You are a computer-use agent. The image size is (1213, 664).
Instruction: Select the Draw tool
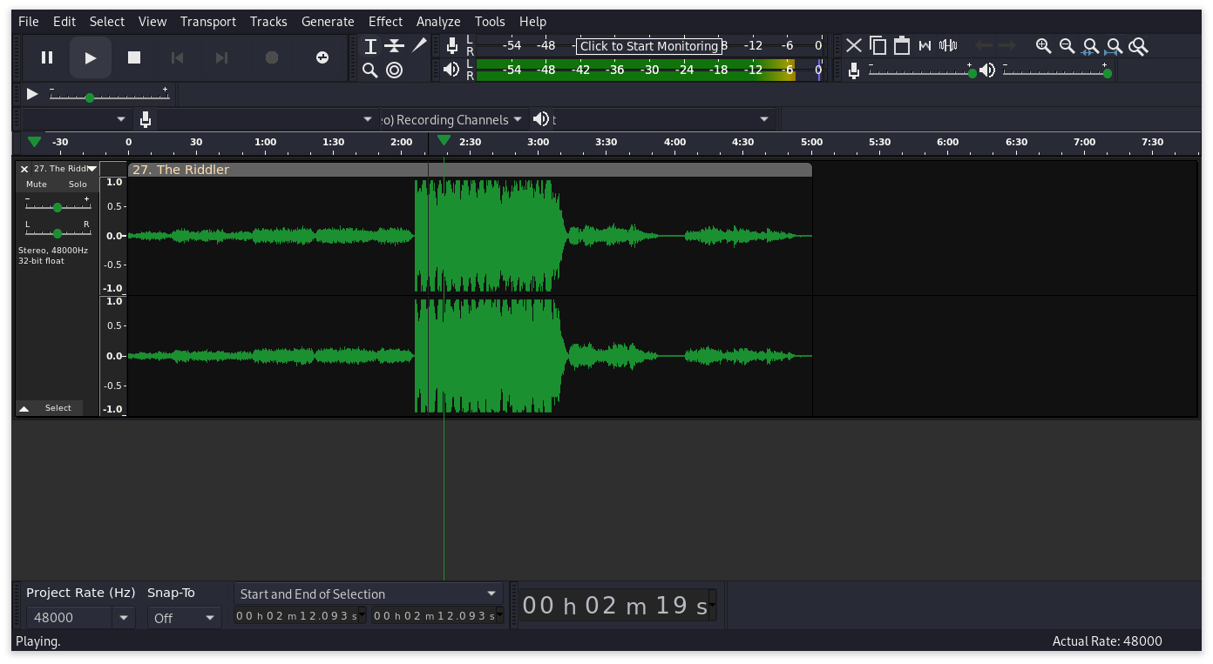click(419, 45)
